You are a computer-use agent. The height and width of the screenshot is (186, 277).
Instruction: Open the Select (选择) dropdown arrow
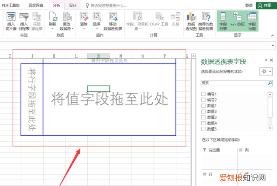tap(97, 28)
